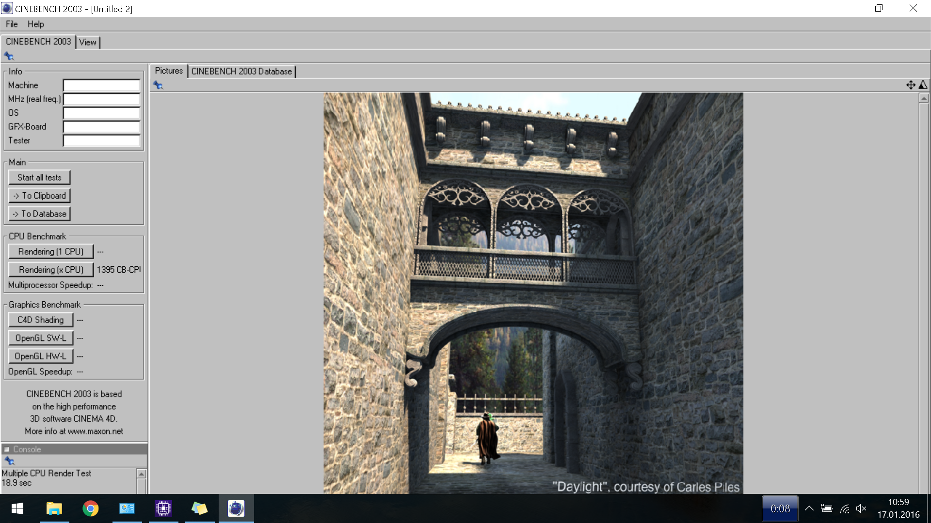Screen dimensions: 931x523
Task: Click the To Database button
Action: [39, 214]
